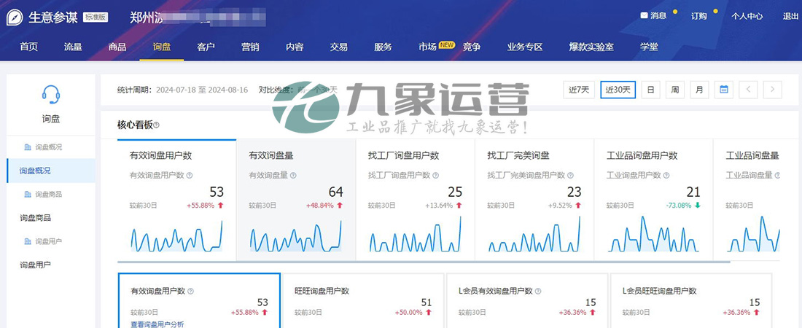Image resolution: width=802 pixels, height=328 pixels.
Task: Switch to 日 daily granularity
Action: coord(650,90)
